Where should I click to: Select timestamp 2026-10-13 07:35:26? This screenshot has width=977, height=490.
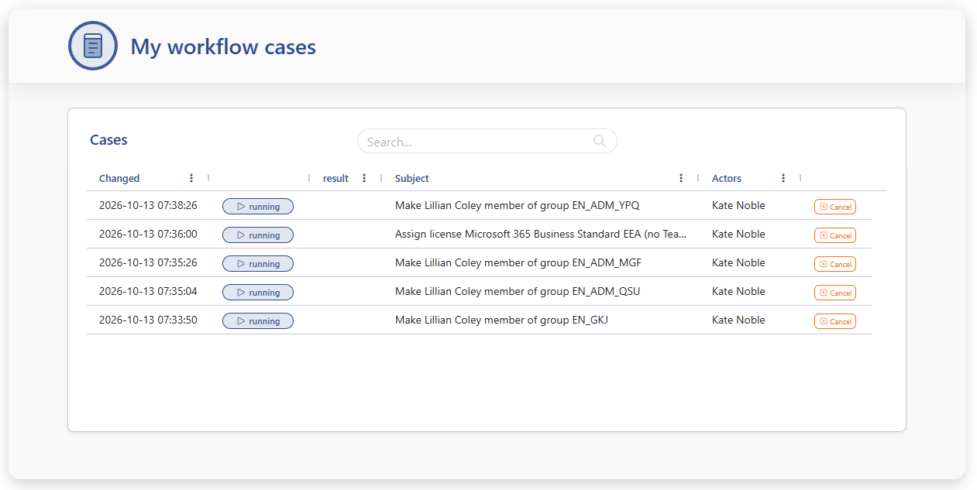pyautogui.click(x=148, y=262)
